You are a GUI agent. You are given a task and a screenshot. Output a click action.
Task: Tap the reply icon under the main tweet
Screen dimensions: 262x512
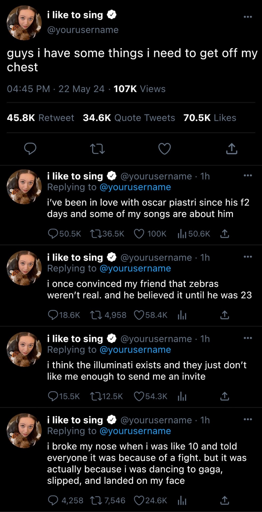[x=30, y=149]
